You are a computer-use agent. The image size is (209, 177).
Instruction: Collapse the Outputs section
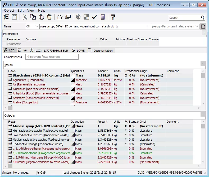click(x=203, y=114)
